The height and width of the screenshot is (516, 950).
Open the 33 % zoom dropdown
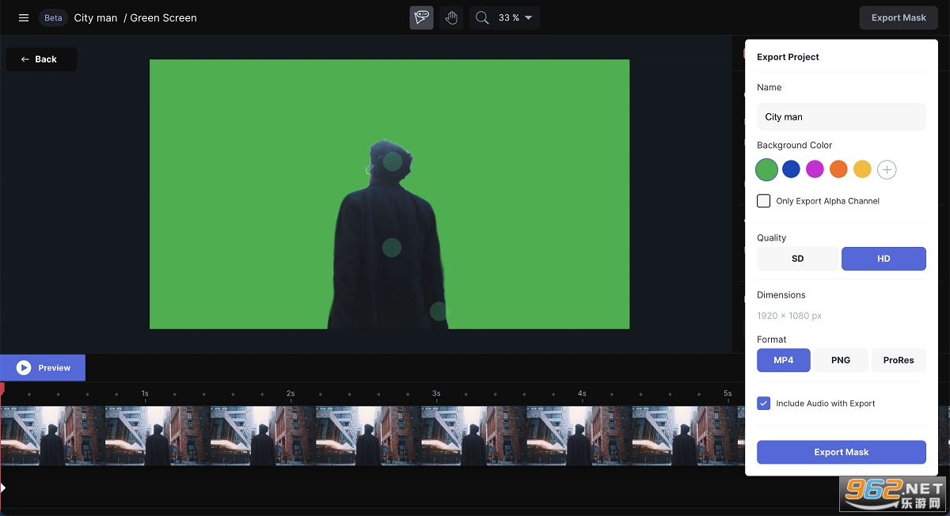515,17
